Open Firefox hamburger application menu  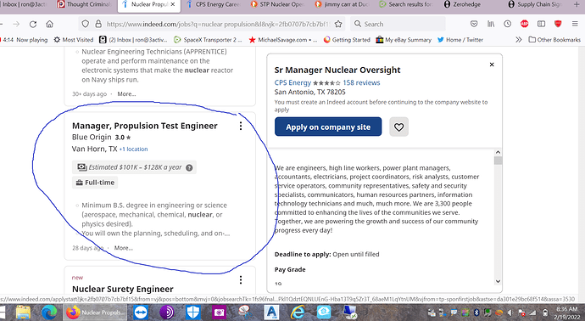(575, 24)
